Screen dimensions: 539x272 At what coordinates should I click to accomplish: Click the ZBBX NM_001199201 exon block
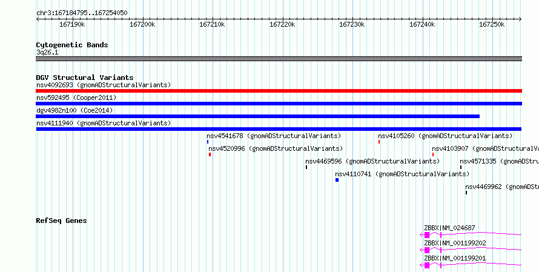pos(427,265)
